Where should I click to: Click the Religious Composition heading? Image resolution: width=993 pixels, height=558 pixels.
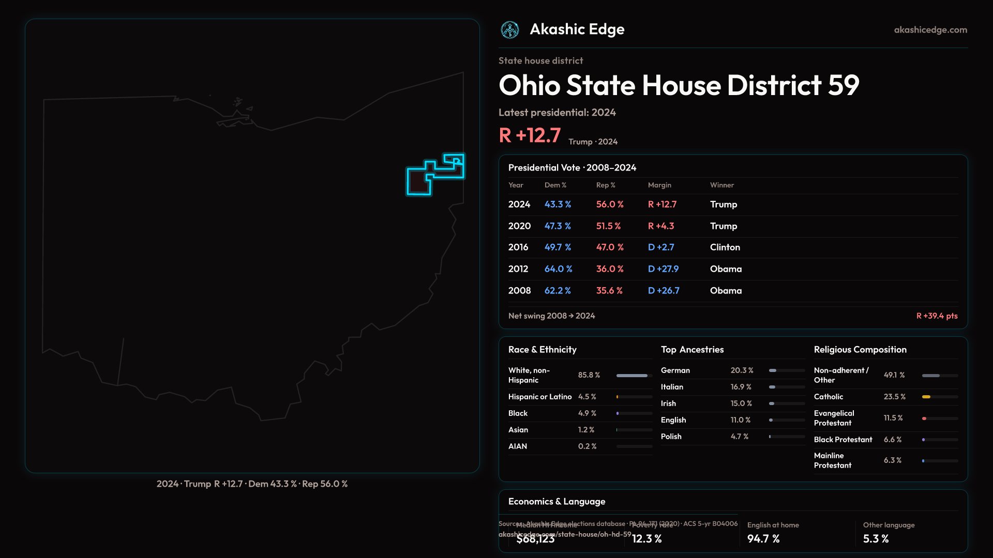click(x=860, y=350)
